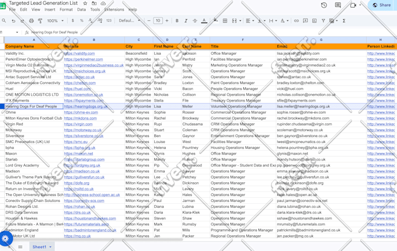Open the File menu
Image resolution: width=397 pixels, height=251 pixels.
point(12,9)
